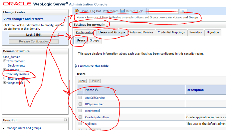
Task: Click the Help link
Action: pyautogui.click(x=140, y=11)
